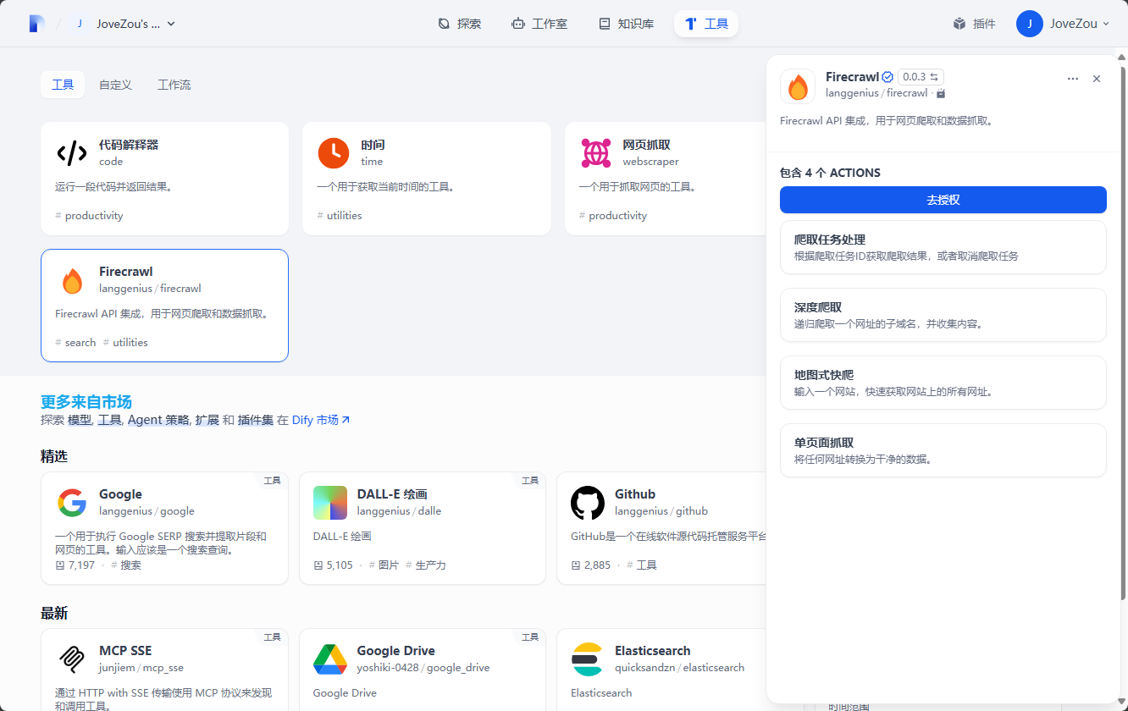1128x711 pixels.
Task: Switch to the 自定义 tab
Action: pyautogui.click(x=115, y=85)
